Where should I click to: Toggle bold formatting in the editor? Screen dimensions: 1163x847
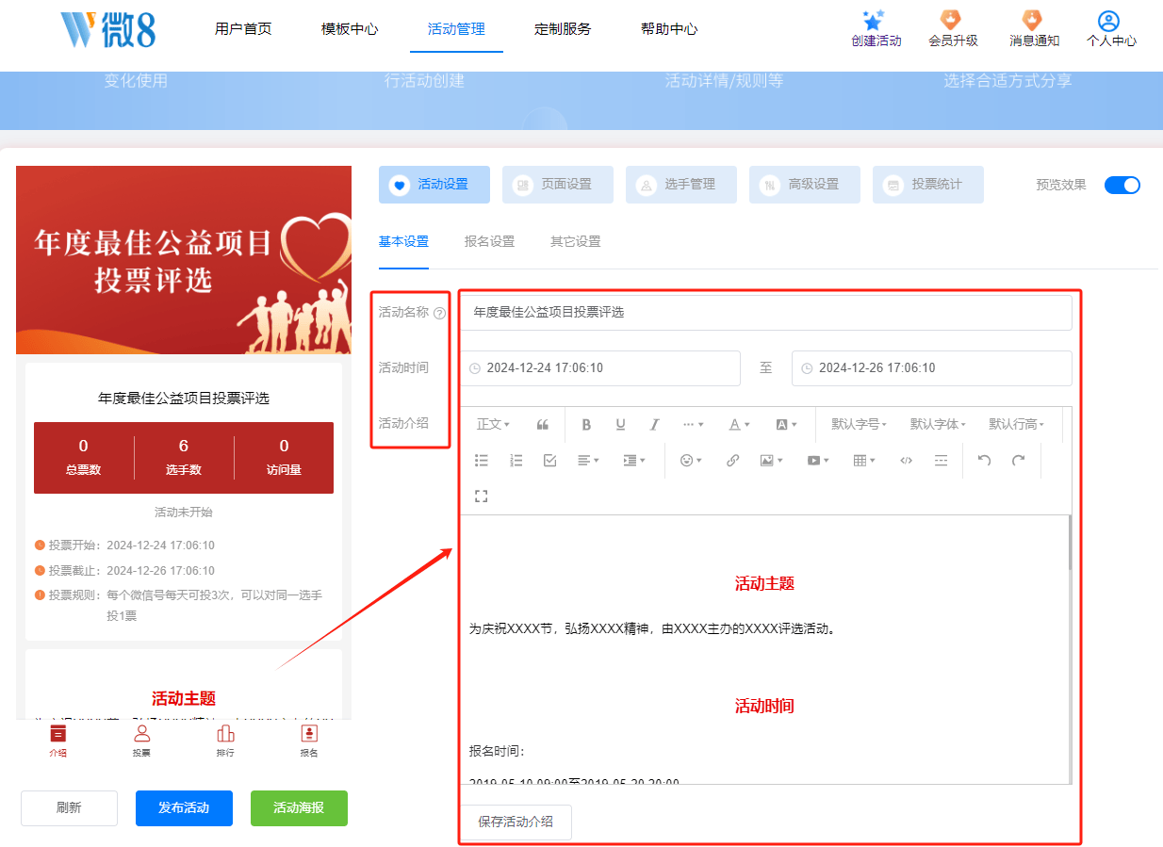point(586,424)
